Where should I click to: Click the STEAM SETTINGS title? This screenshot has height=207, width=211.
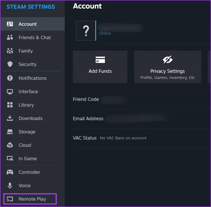[31, 7]
